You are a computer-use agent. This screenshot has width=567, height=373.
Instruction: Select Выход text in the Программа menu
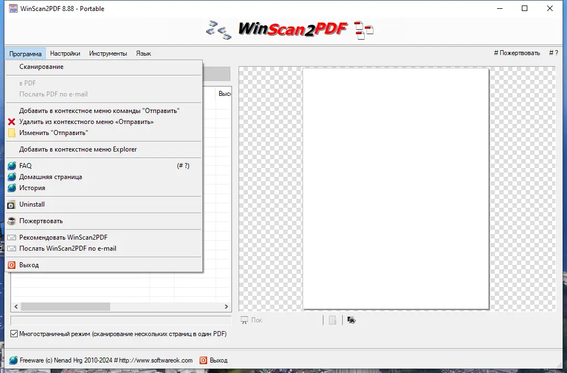click(x=29, y=265)
